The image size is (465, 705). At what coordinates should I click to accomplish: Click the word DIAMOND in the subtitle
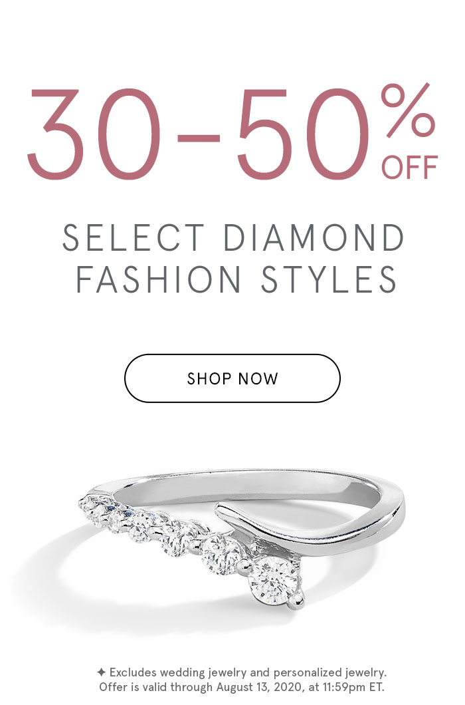pos(313,238)
